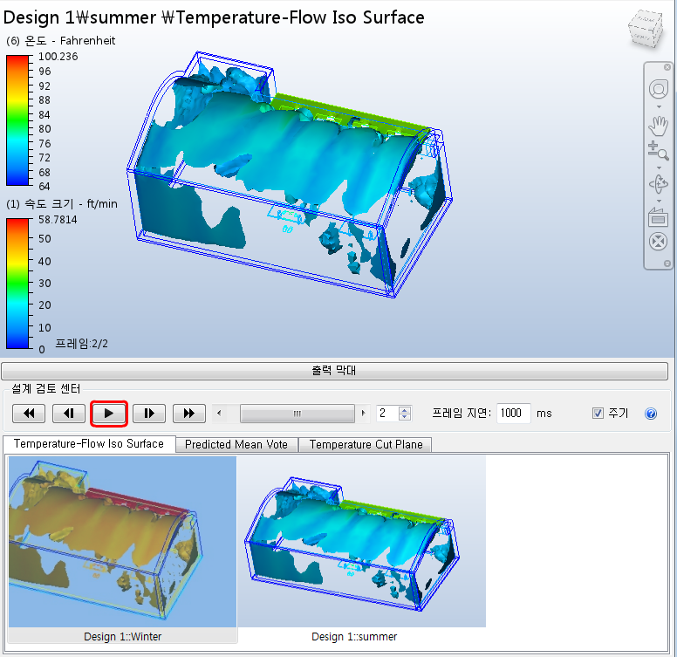Activate the Zoom tool
The image size is (677, 657).
(658, 151)
